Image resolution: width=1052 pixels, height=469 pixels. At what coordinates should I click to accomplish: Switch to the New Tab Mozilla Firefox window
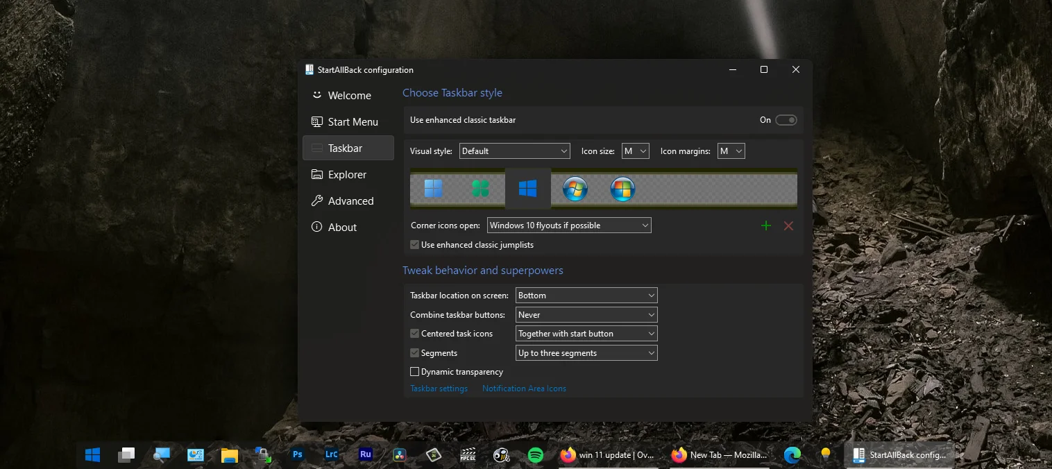click(720, 455)
